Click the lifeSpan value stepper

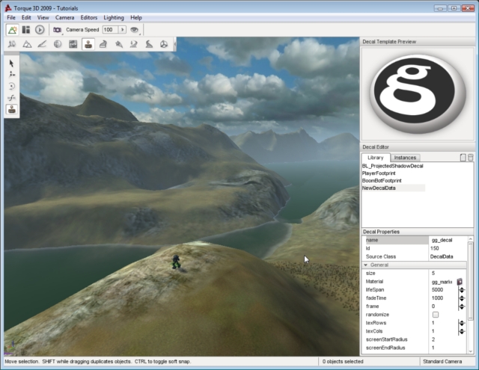[x=462, y=289]
